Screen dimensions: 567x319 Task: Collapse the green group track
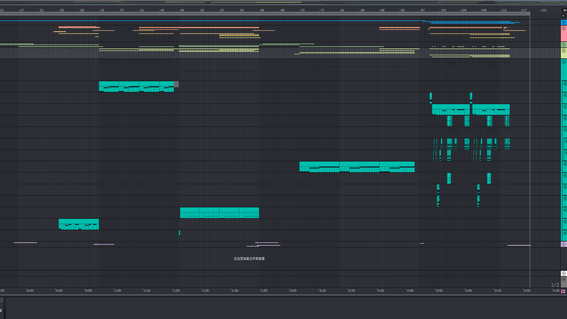tap(564, 45)
